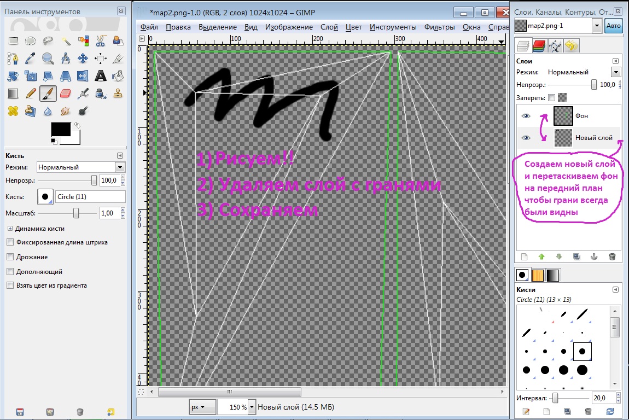Select the Eraser tool
This screenshot has height=420, width=629.
[x=66, y=94]
